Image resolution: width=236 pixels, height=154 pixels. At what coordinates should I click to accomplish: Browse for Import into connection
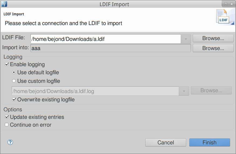[213, 48]
